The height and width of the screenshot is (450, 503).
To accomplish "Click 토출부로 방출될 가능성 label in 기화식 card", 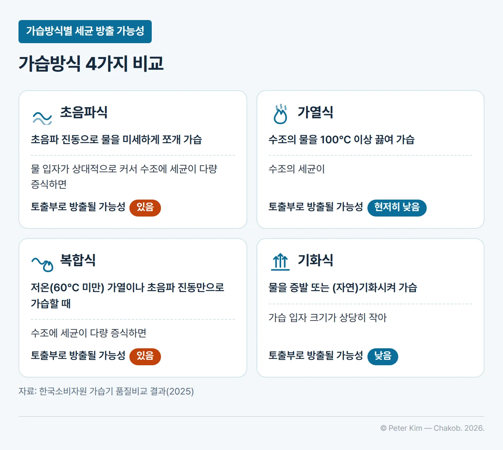I will tap(316, 355).
